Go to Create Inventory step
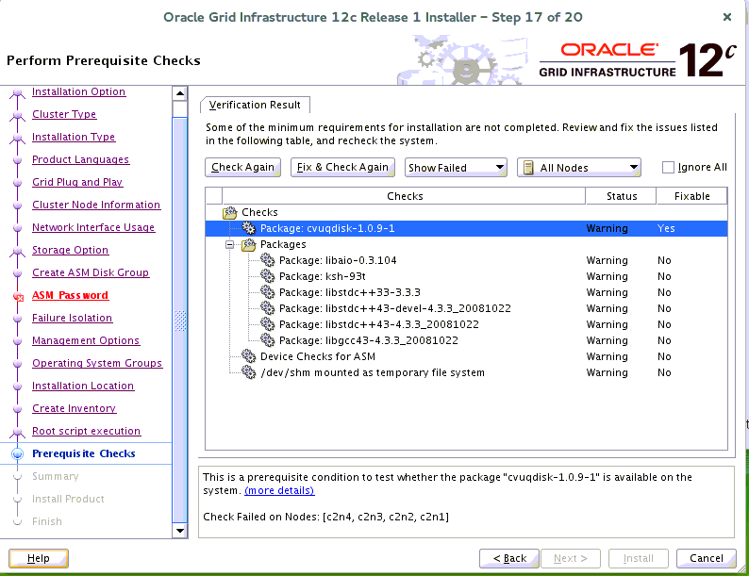The height and width of the screenshot is (576, 749). pyautogui.click(x=74, y=408)
